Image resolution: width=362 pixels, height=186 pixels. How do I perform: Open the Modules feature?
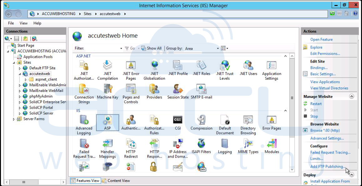[x=272, y=146]
